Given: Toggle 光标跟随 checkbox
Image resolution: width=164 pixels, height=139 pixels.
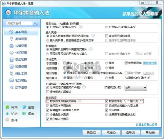Looking at the screenshot, I should 107,110.
